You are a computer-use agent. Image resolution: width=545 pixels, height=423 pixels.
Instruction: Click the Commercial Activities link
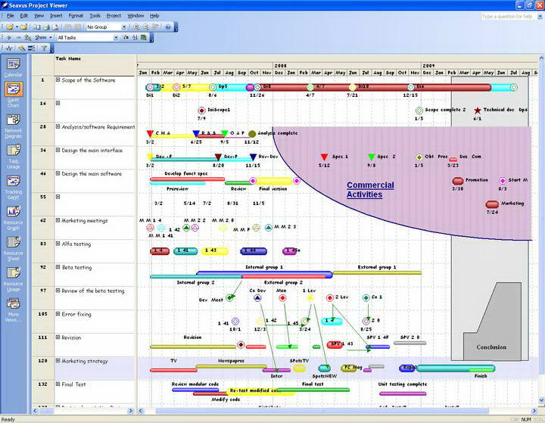[369, 190]
